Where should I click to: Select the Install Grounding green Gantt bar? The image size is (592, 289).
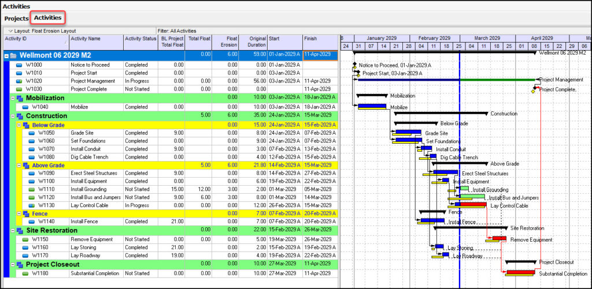464,188
